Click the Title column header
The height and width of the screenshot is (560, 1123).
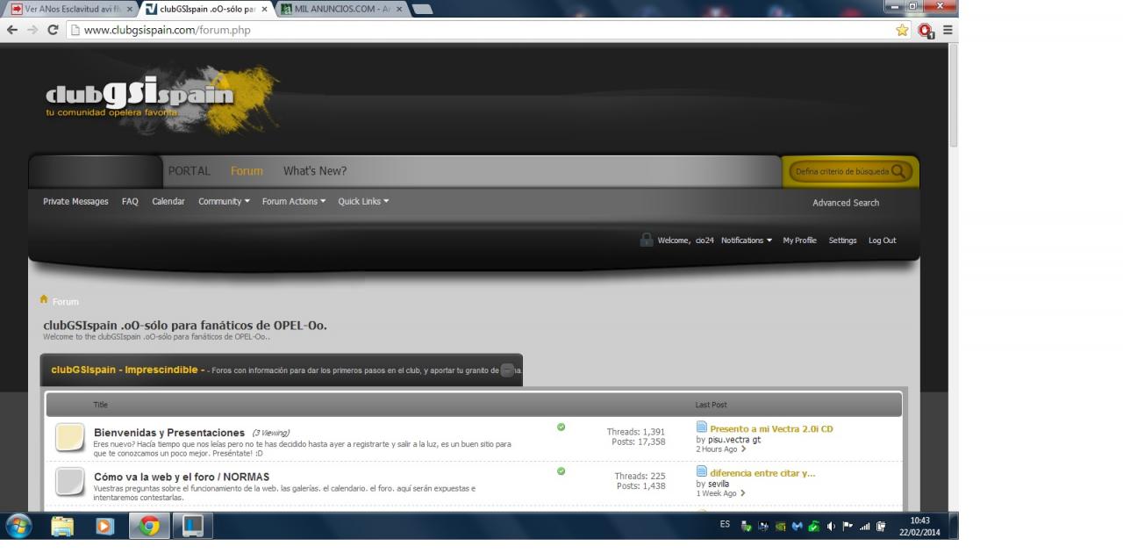101,405
